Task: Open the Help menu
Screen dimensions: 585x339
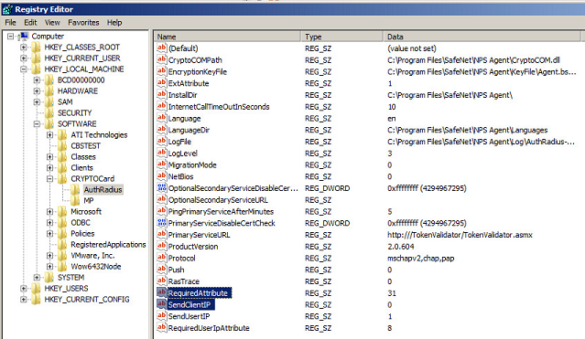Action: click(114, 22)
